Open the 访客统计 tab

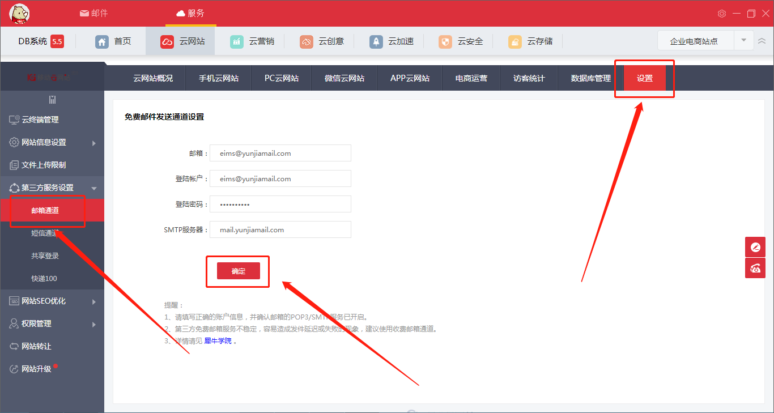tap(529, 78)
